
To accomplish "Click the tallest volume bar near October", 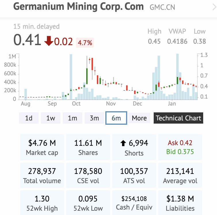I will click(71, 78).
